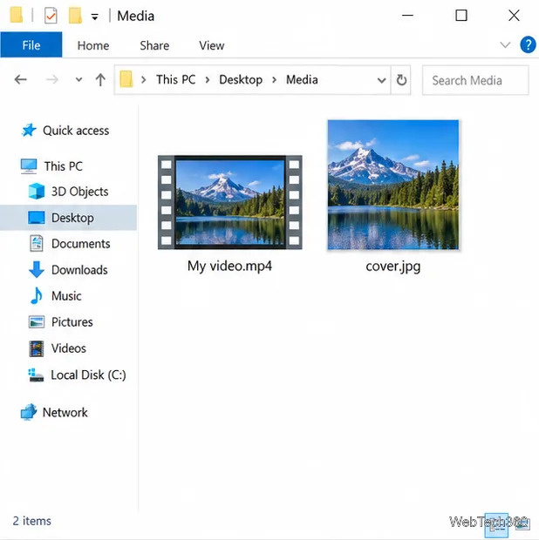This screenshot has height=540, width=539.
Task: Switch to the View ribbon tab
Action: point(211,45)
